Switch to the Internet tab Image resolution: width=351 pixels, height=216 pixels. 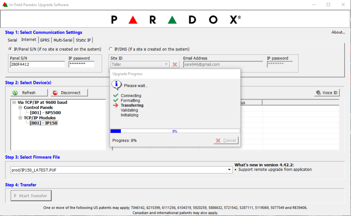(x=29, y=40)
